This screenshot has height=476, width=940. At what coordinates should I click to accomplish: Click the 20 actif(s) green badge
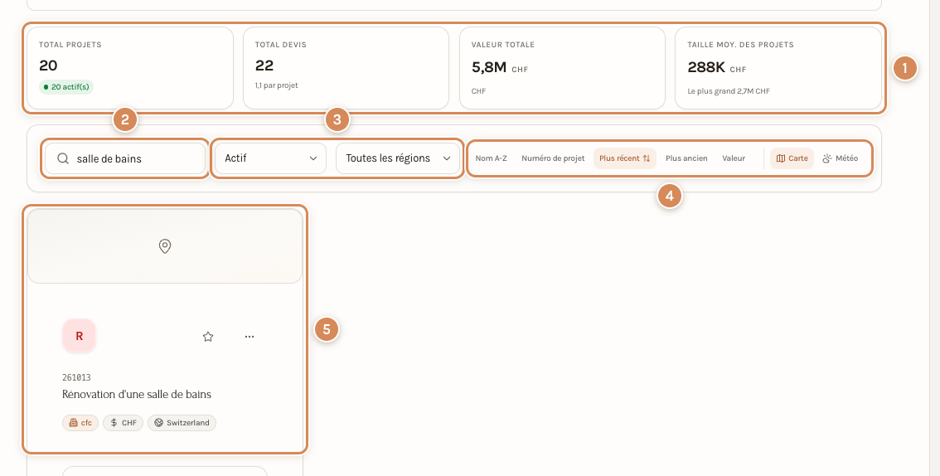(66, 87)
